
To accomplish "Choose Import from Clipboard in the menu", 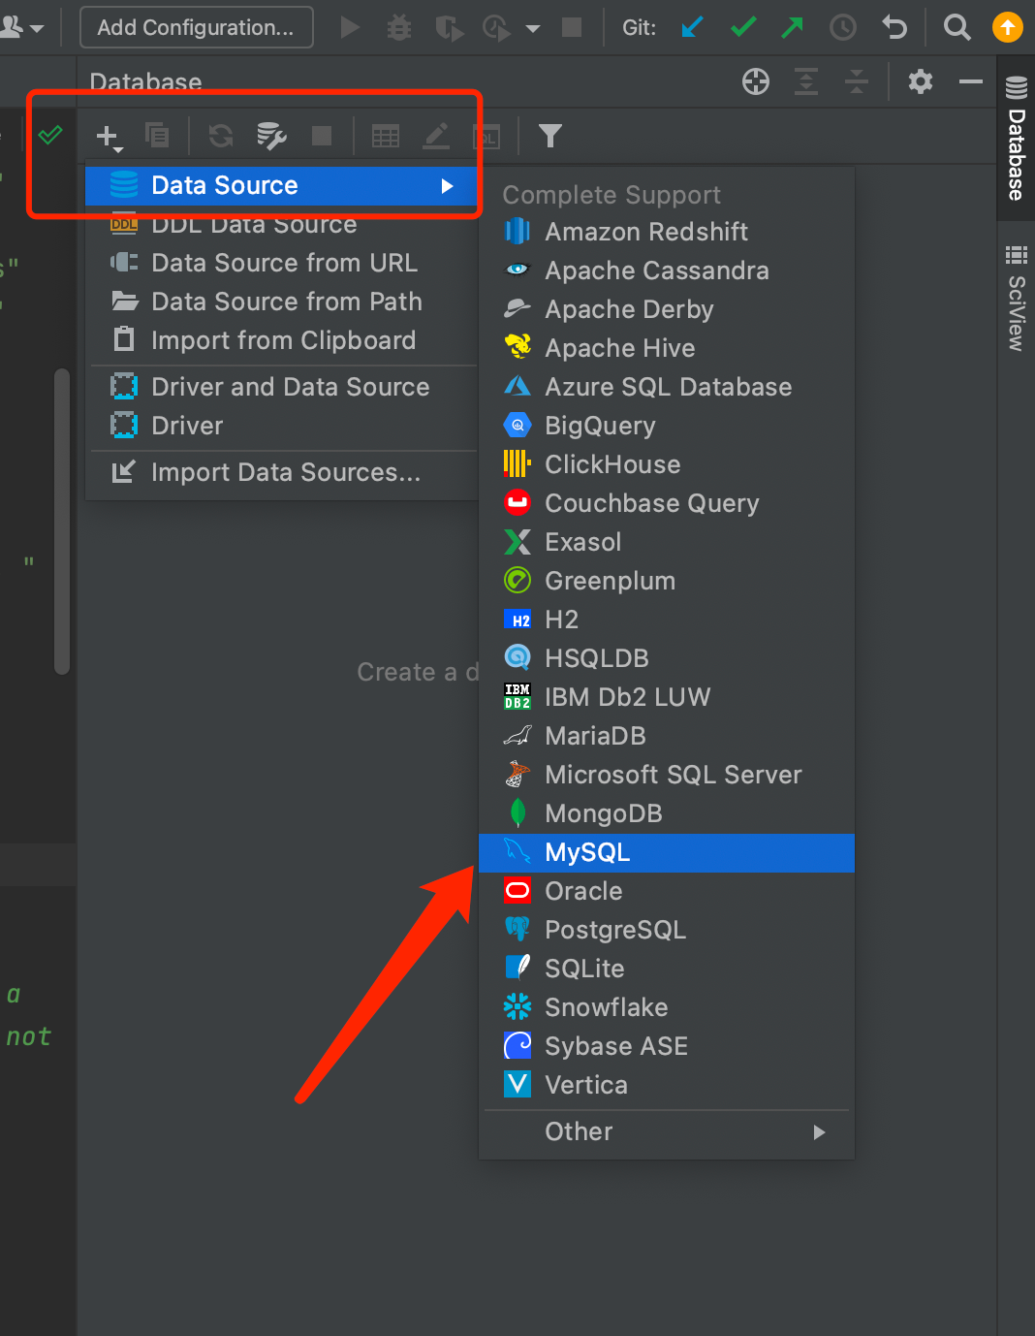I will point(284,340).
